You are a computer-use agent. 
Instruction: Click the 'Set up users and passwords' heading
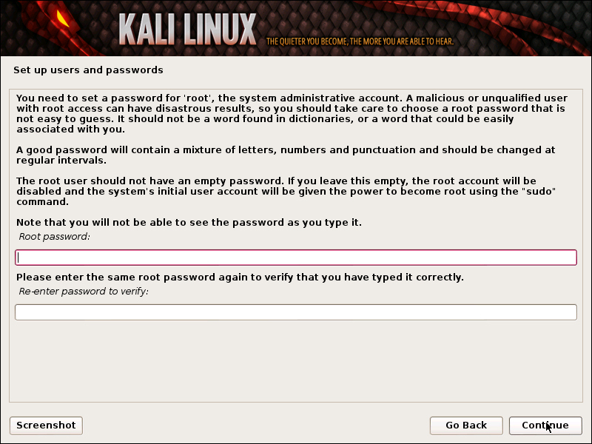[88, 70]
